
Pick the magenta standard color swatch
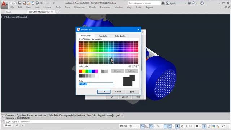click(x=96, y=71)
